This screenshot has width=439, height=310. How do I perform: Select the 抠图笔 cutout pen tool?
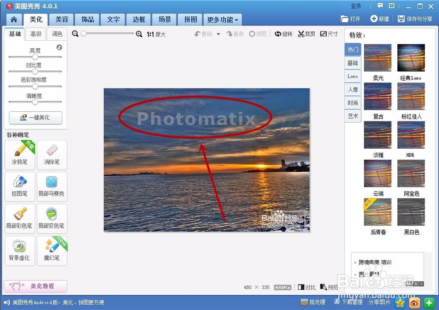pyautogui.click(x=20, y=186)
